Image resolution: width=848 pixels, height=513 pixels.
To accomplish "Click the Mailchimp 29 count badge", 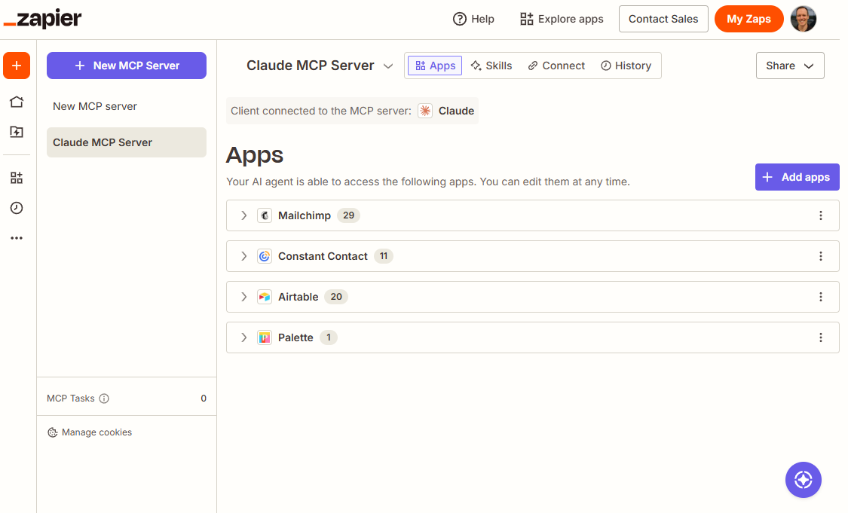I will (348, 215).
